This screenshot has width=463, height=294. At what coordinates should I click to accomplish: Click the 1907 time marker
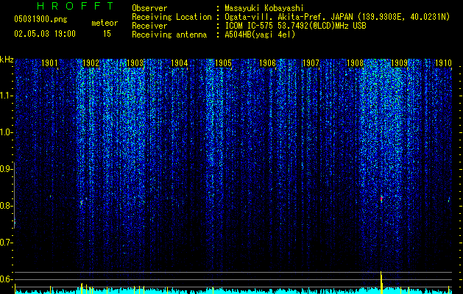pos(311,63)
